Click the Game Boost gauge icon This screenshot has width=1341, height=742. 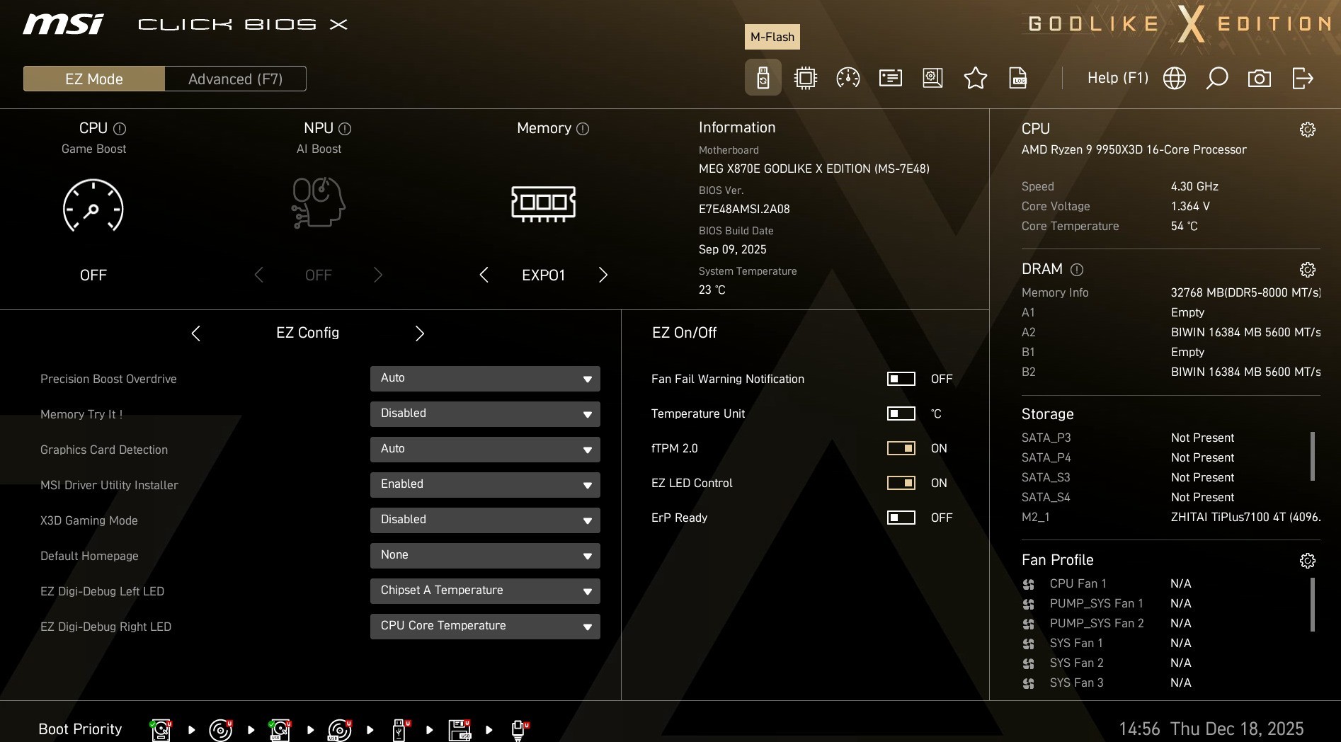(x=93, y=206)
